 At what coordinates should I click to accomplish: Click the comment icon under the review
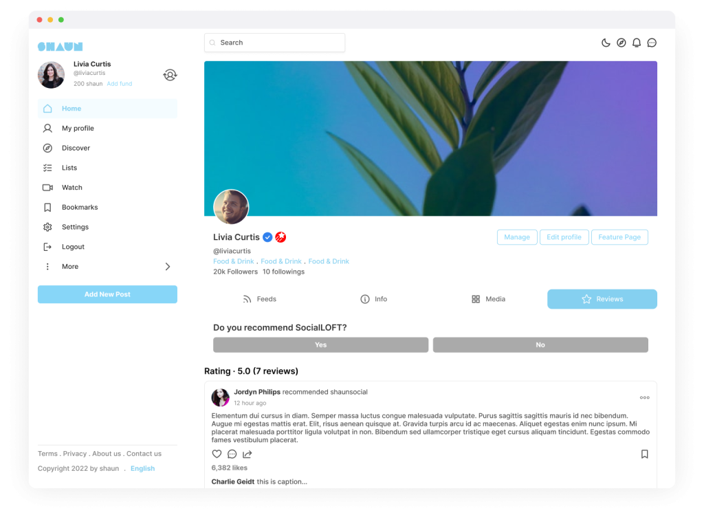pyautogui.click(x=232, y=454)
